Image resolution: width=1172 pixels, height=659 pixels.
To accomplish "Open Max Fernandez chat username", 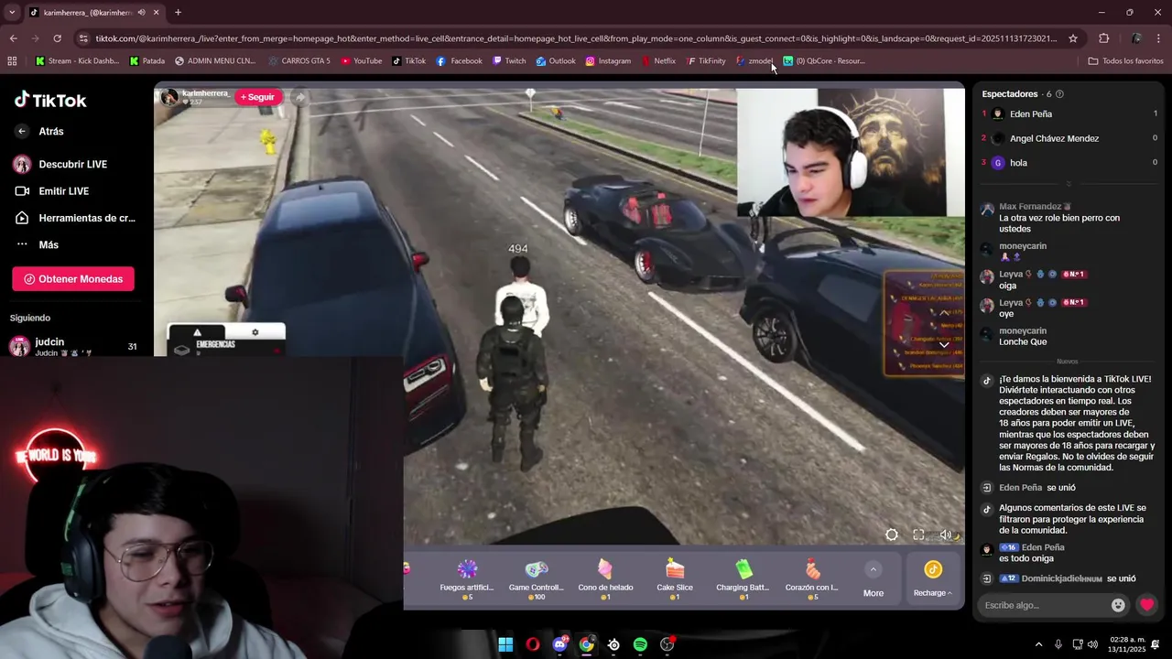I will 1030,207.
